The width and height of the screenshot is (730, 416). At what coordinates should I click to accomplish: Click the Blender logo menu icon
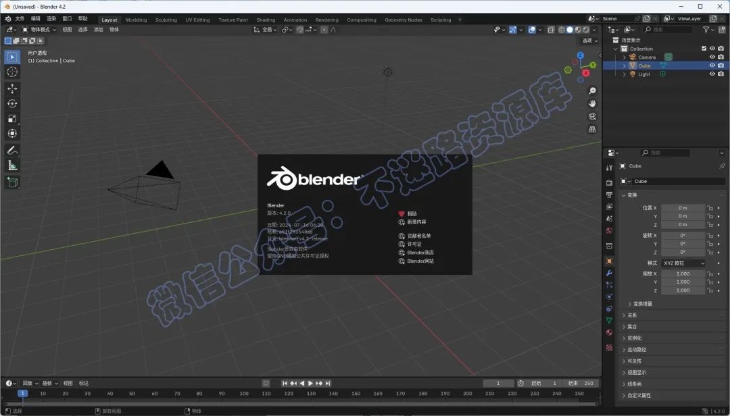pyautogui.click(x=7, y=19)
